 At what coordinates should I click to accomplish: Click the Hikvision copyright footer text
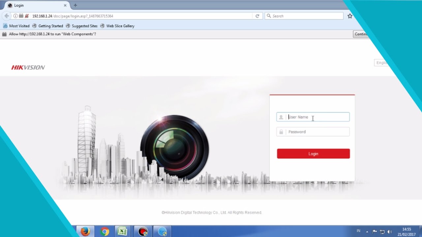(212, 213)
